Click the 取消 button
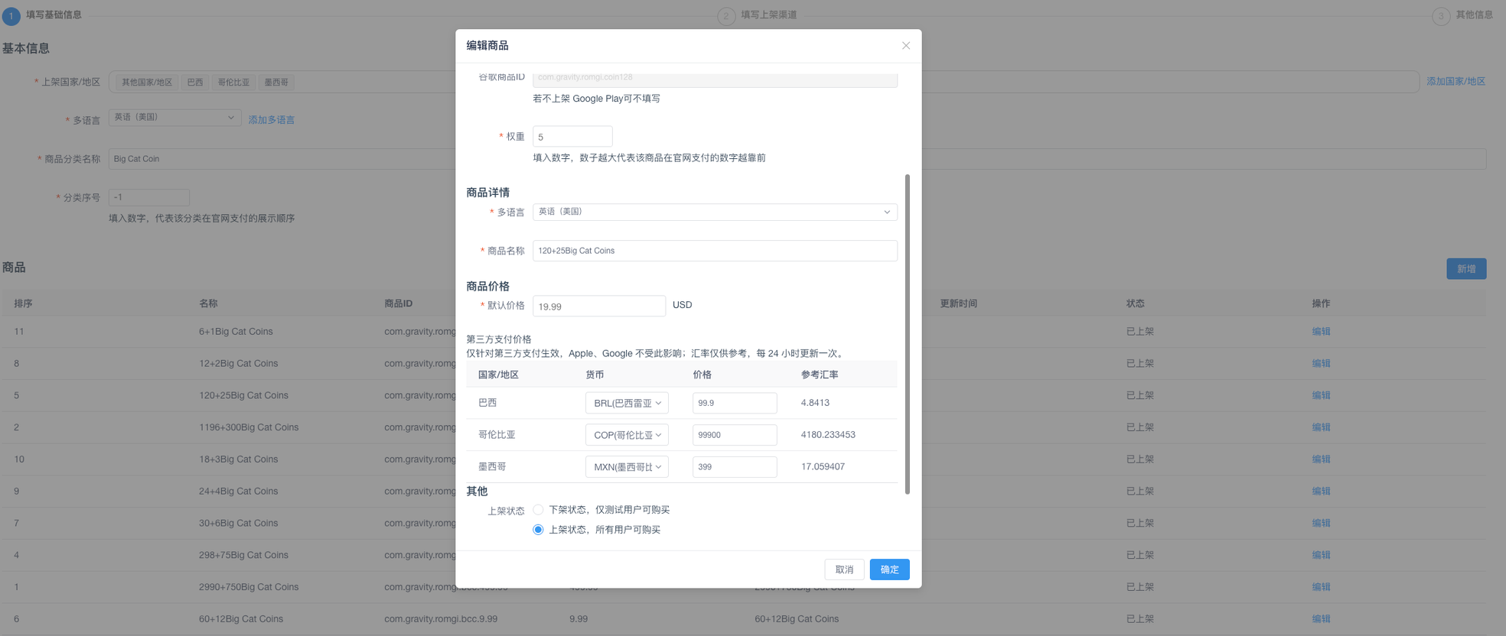This screenshot has width=1506, height=636. (x=844, y=569)
